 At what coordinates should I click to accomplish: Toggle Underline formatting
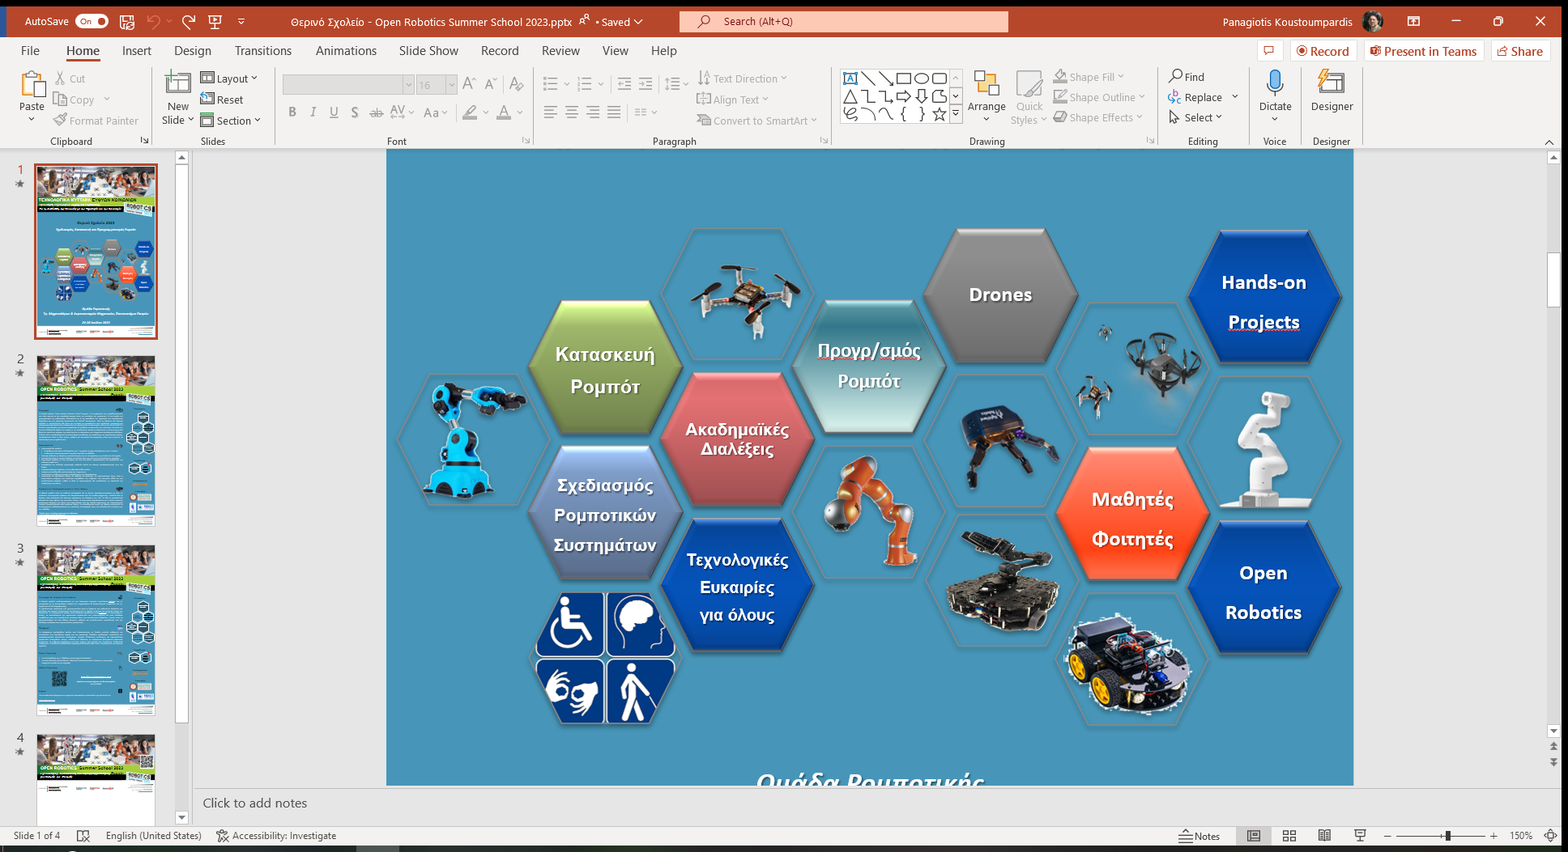pos(334,112)
